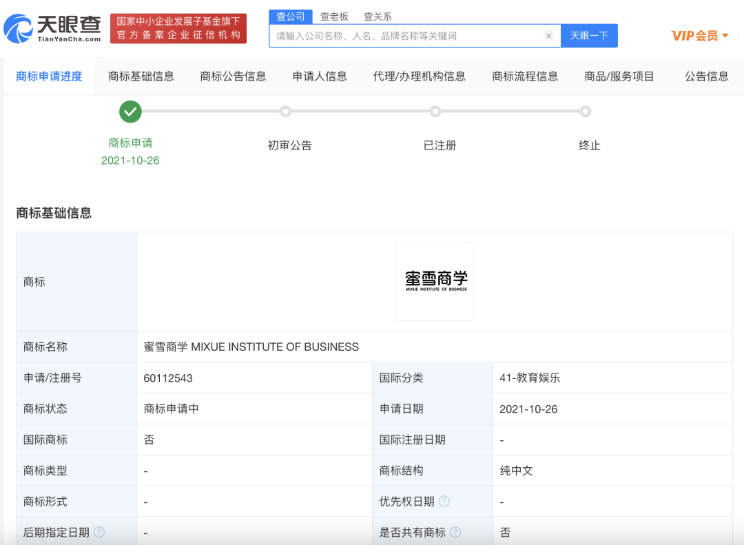Open the VIP会员 dropdown menu
This screenshot has width=744, height=545.
pyautogui.click(x=699, y=36)
